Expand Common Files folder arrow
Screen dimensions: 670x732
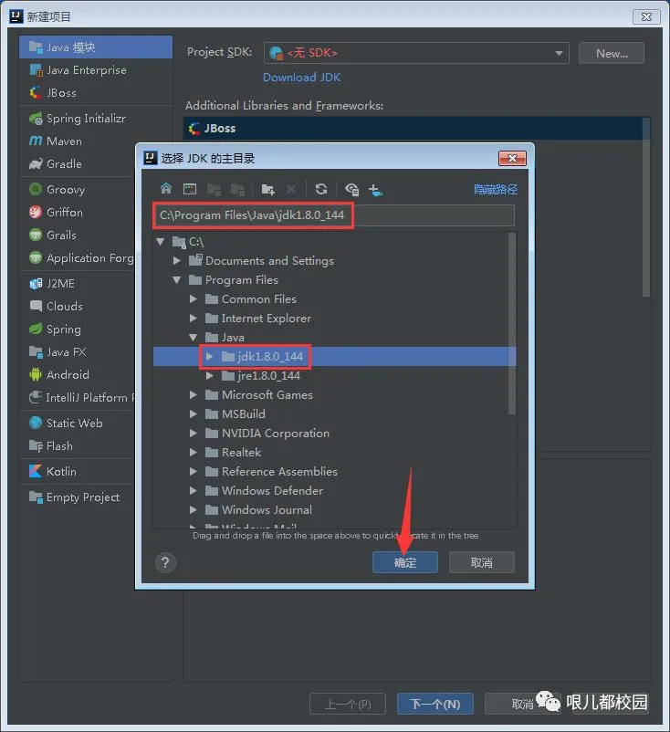tap(194, 298)
